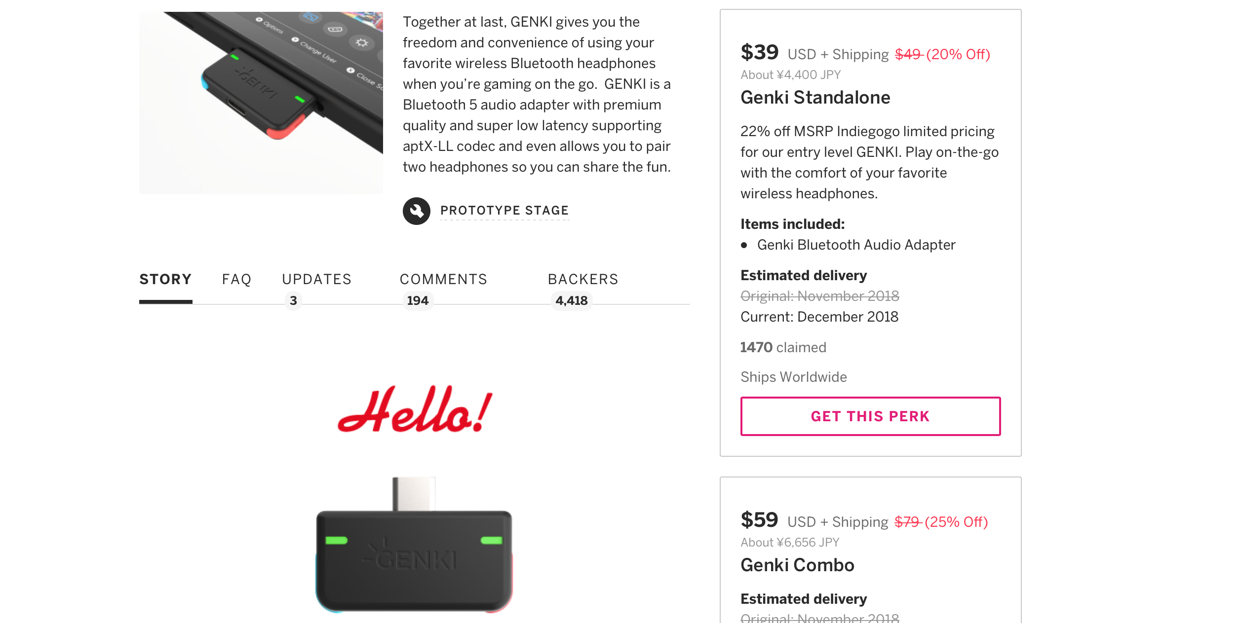
Task: Click the $59 Combo perk price
Action: (x=759, y=520)
